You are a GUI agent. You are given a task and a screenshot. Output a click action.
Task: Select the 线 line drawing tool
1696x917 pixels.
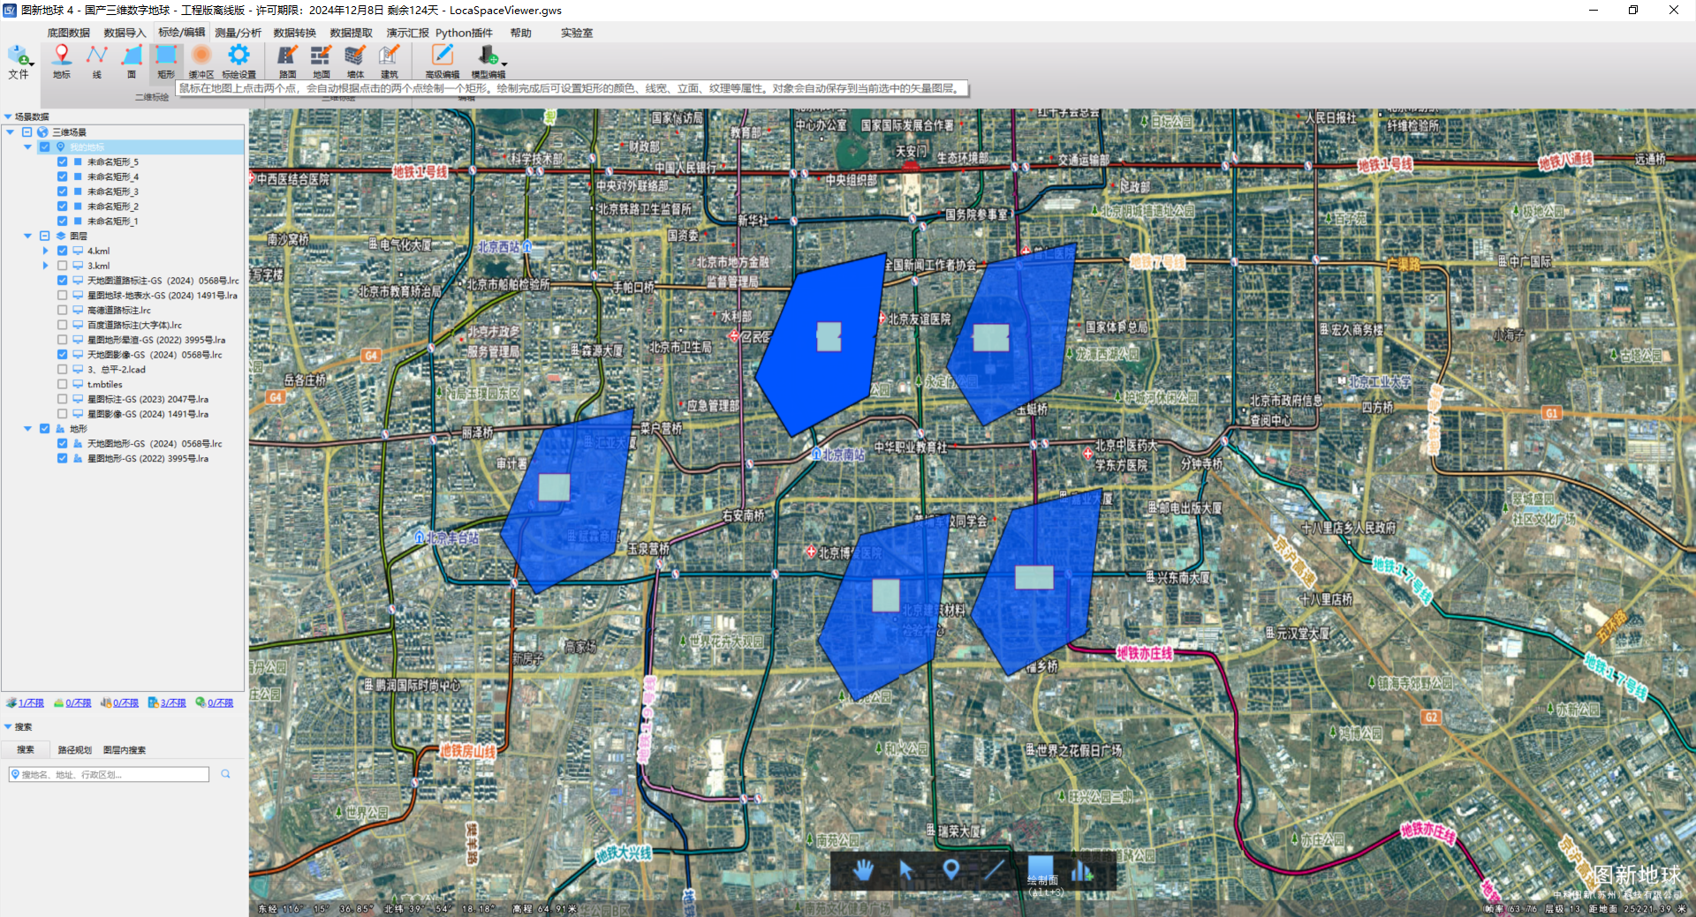[96, 61]
